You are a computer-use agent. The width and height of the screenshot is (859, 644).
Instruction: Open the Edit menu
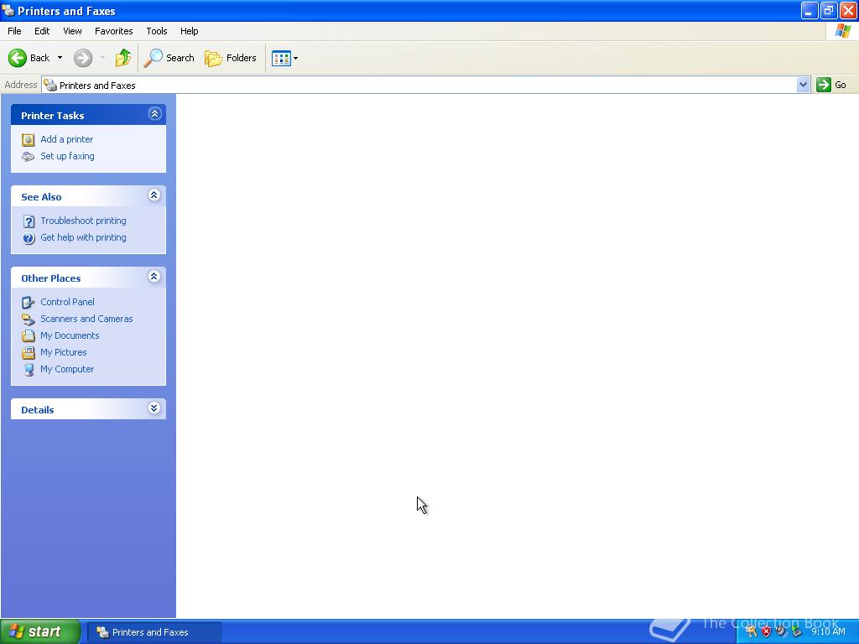42,31
